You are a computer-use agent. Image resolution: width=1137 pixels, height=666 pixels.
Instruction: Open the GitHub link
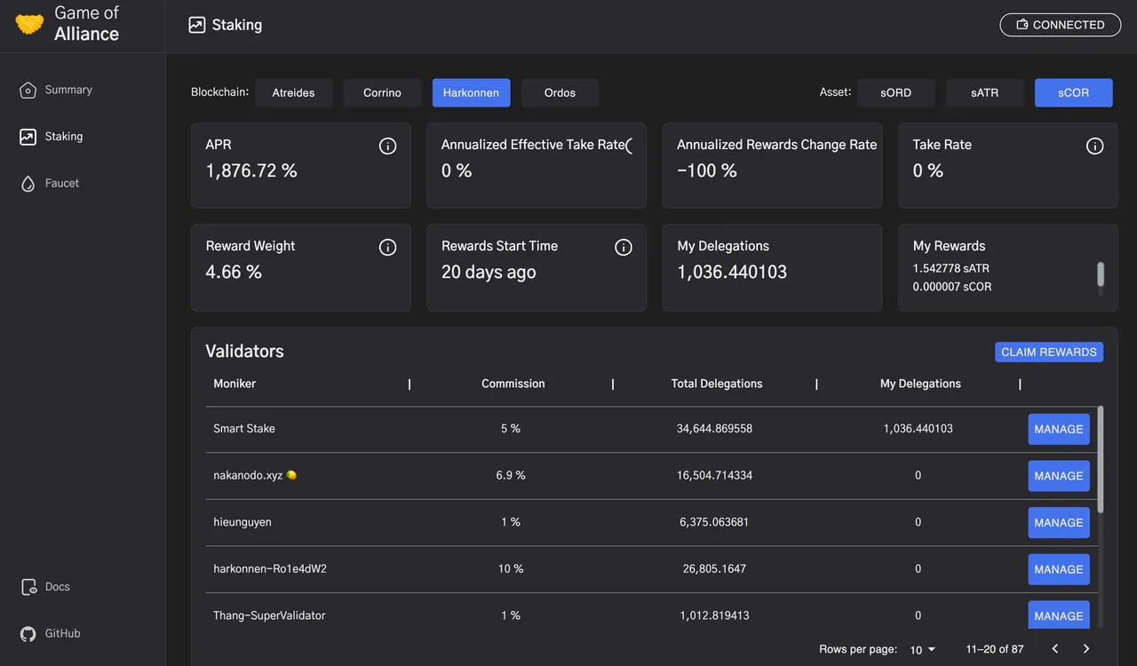(63, 634)
